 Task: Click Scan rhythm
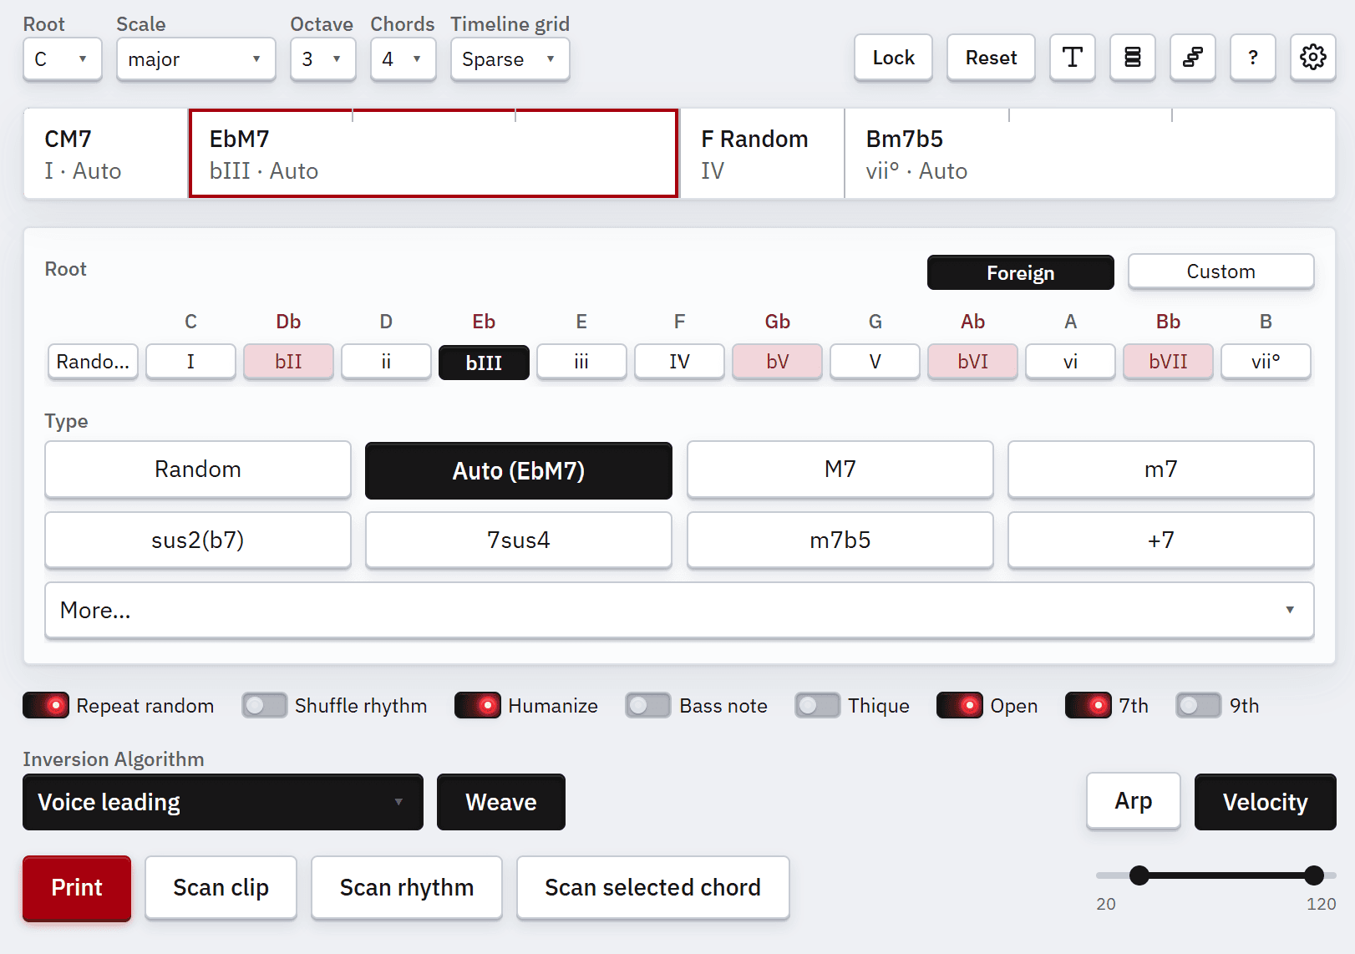tap(407, 888)
